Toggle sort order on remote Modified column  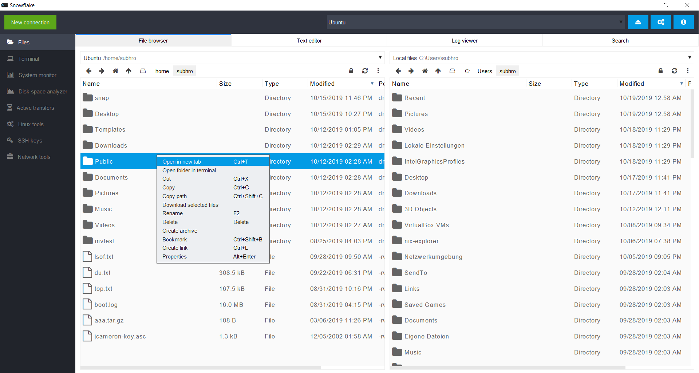coord(372,84)
